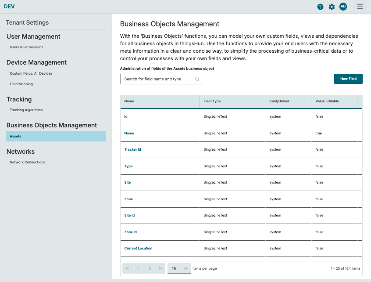Click the DEV logo
371x282 pixels.
pyautogui.click(x=9, y=7)
